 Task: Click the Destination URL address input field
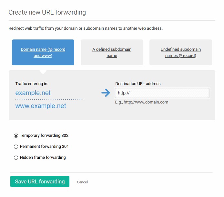click(x=162, y=93)
